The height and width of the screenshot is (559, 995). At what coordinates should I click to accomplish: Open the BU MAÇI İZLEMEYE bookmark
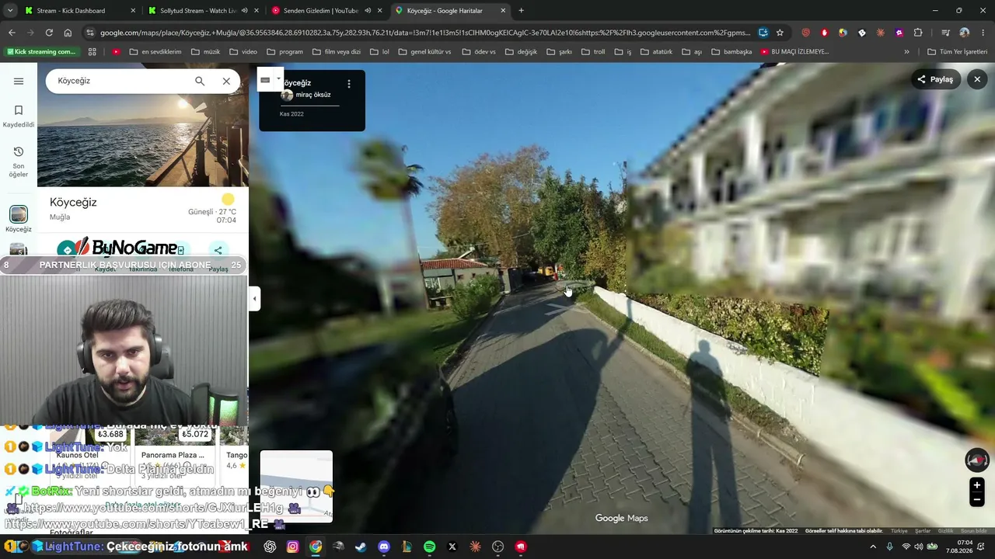point(794,52)
